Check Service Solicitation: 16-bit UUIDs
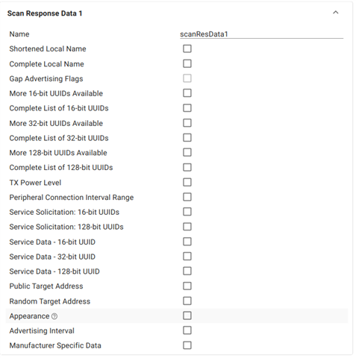 pos(187,212)
